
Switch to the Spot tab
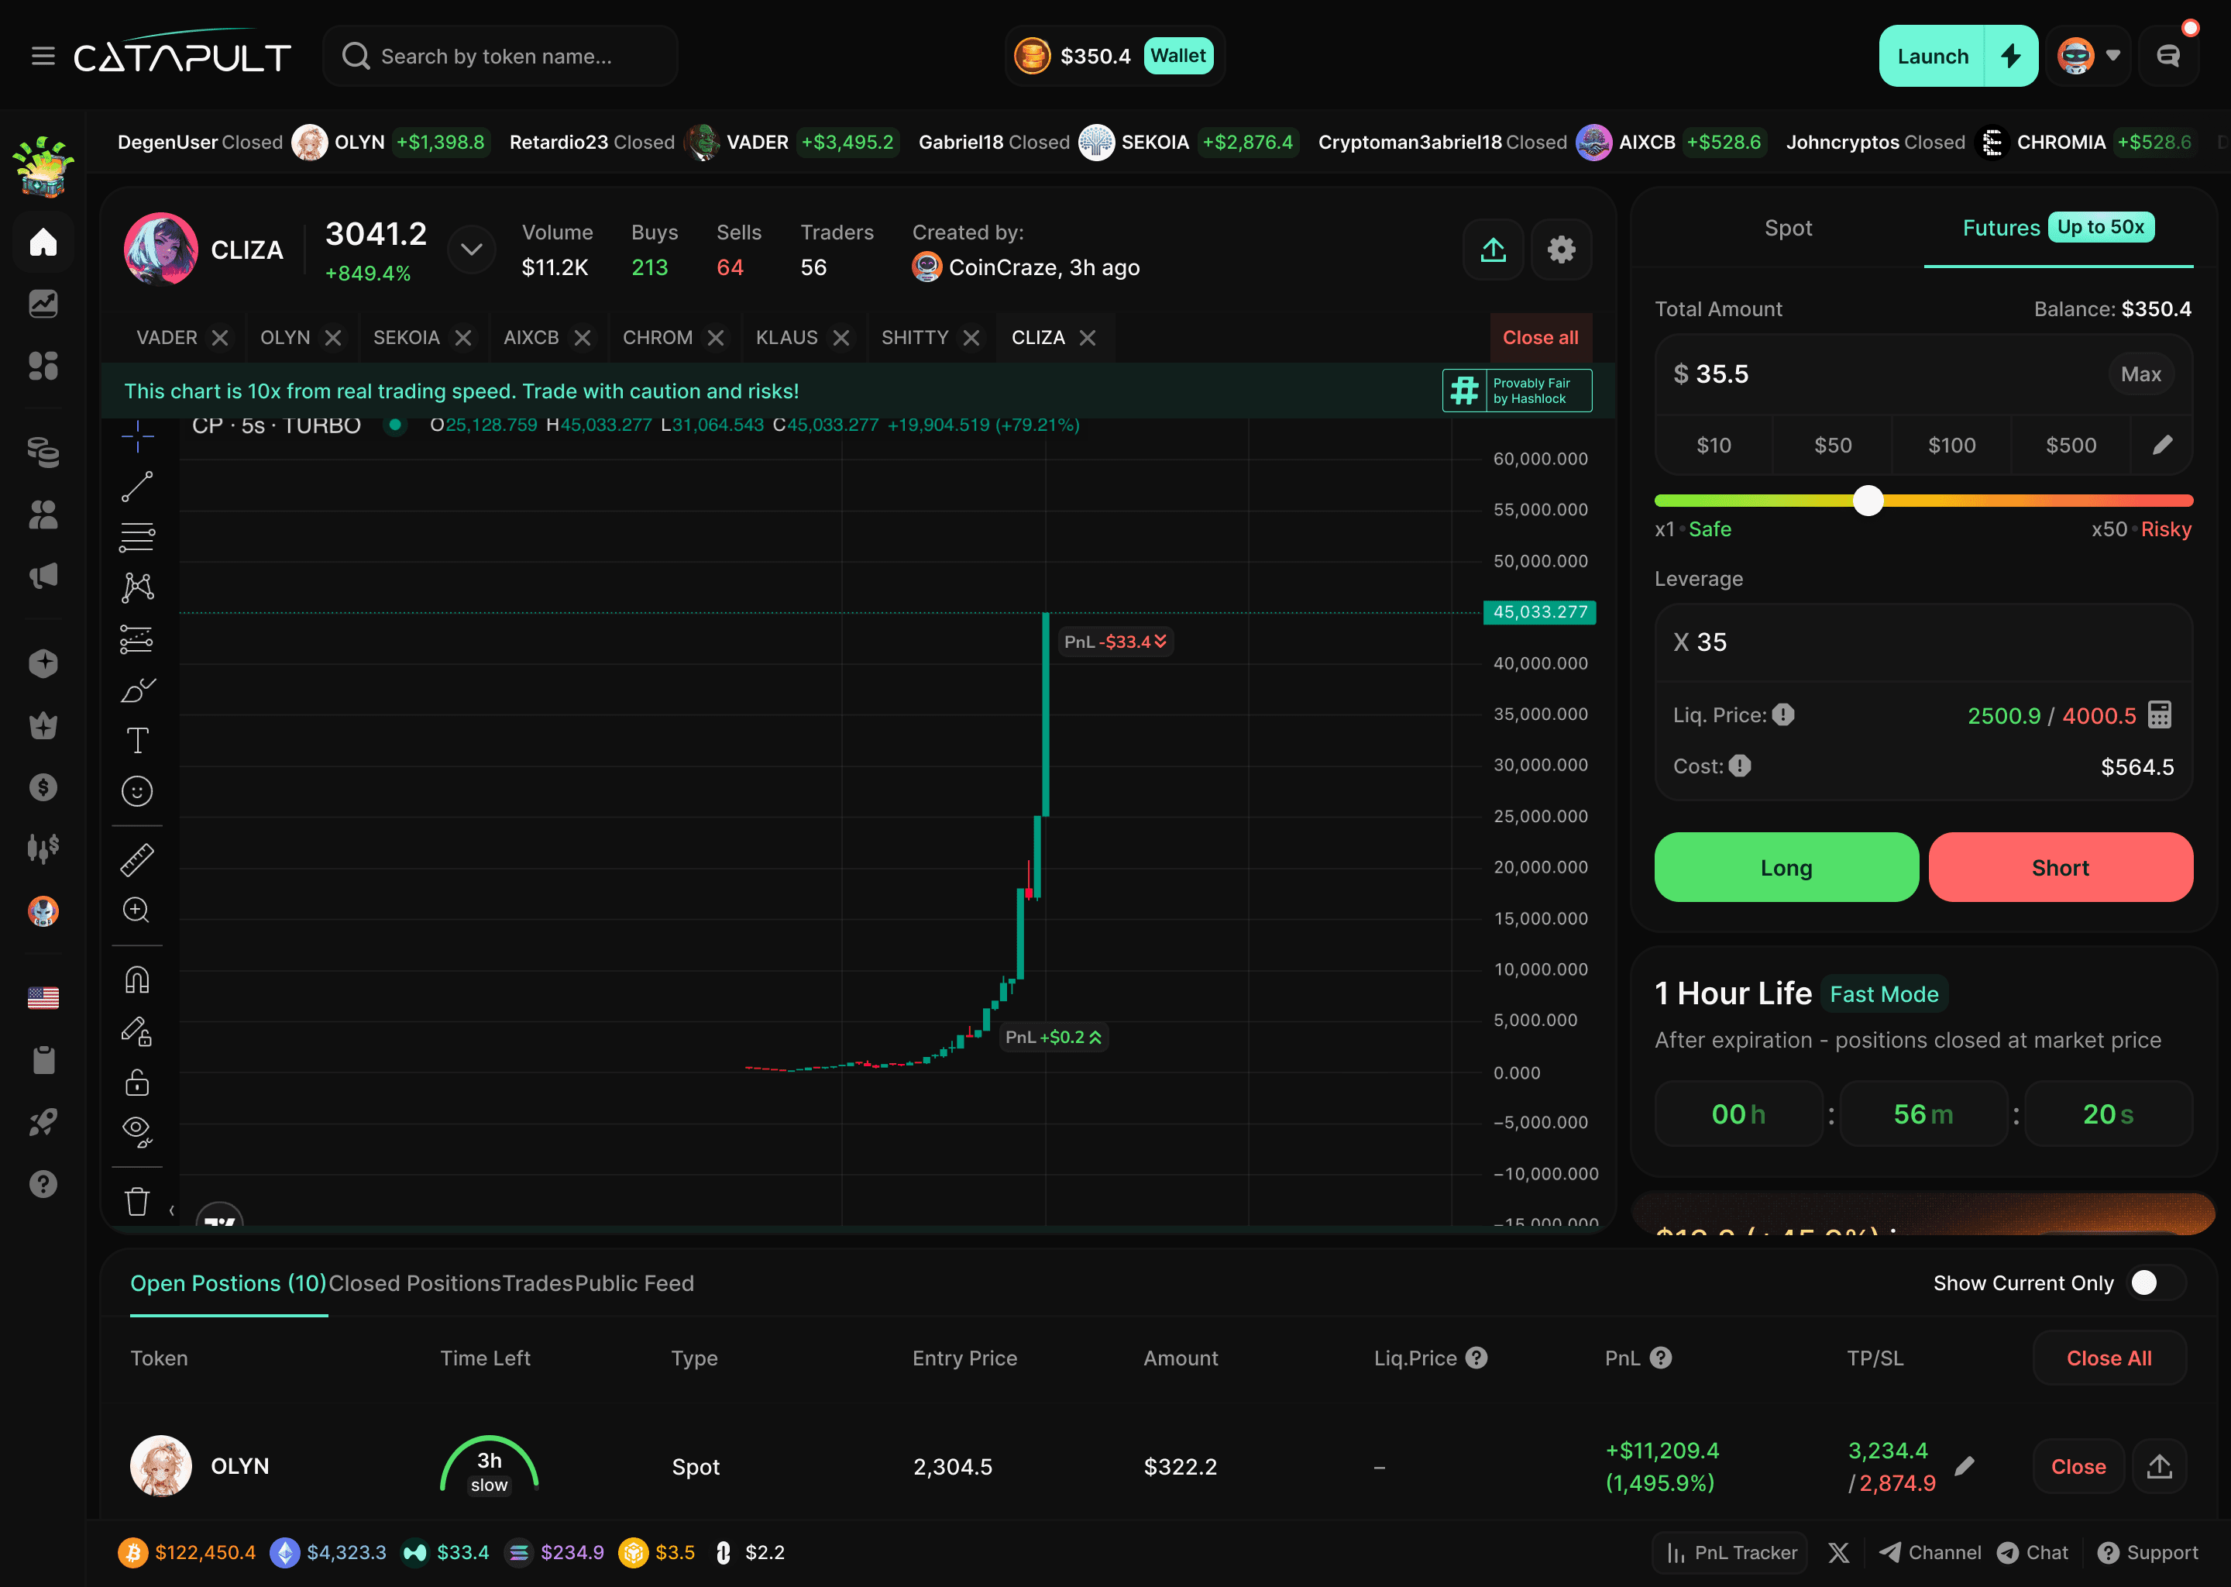(1788, 228)
